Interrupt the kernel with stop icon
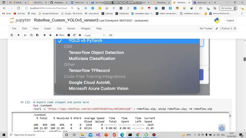Screen dimensions: 246x138 (69, 35)
